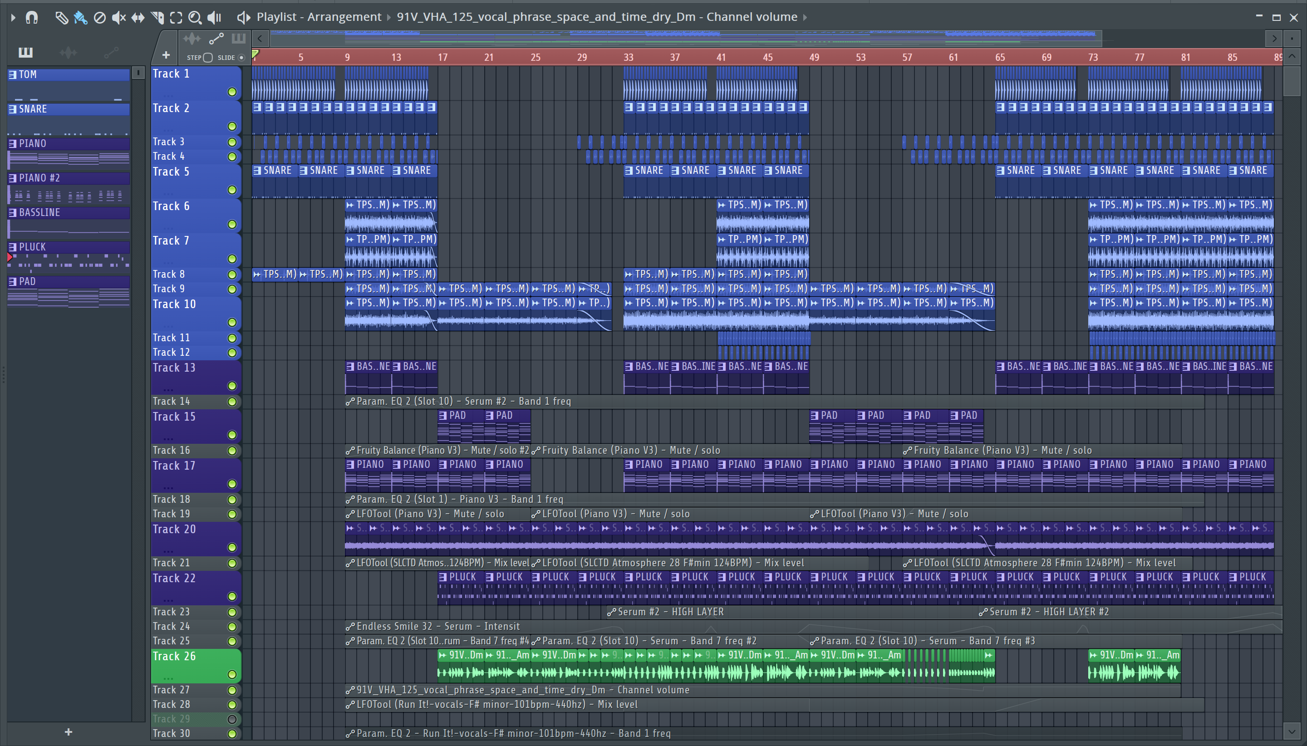Add new pattern via picker plus button
Image resolution: width=1307 pixels, height=746 pixels.
coord(69,732)
